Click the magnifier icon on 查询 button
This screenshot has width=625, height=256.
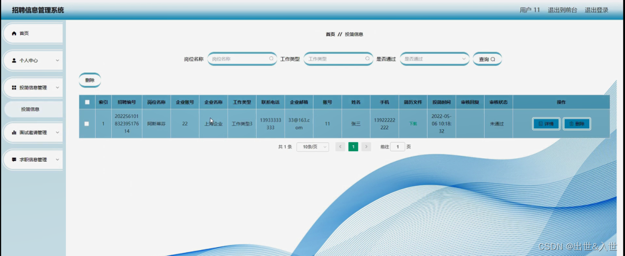[493, 59]
